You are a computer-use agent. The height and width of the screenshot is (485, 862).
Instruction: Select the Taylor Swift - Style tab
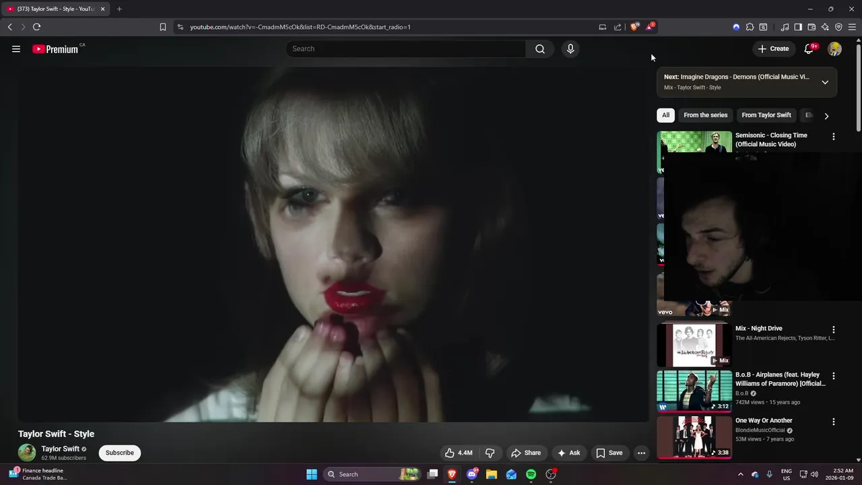(x=55, y=9)
